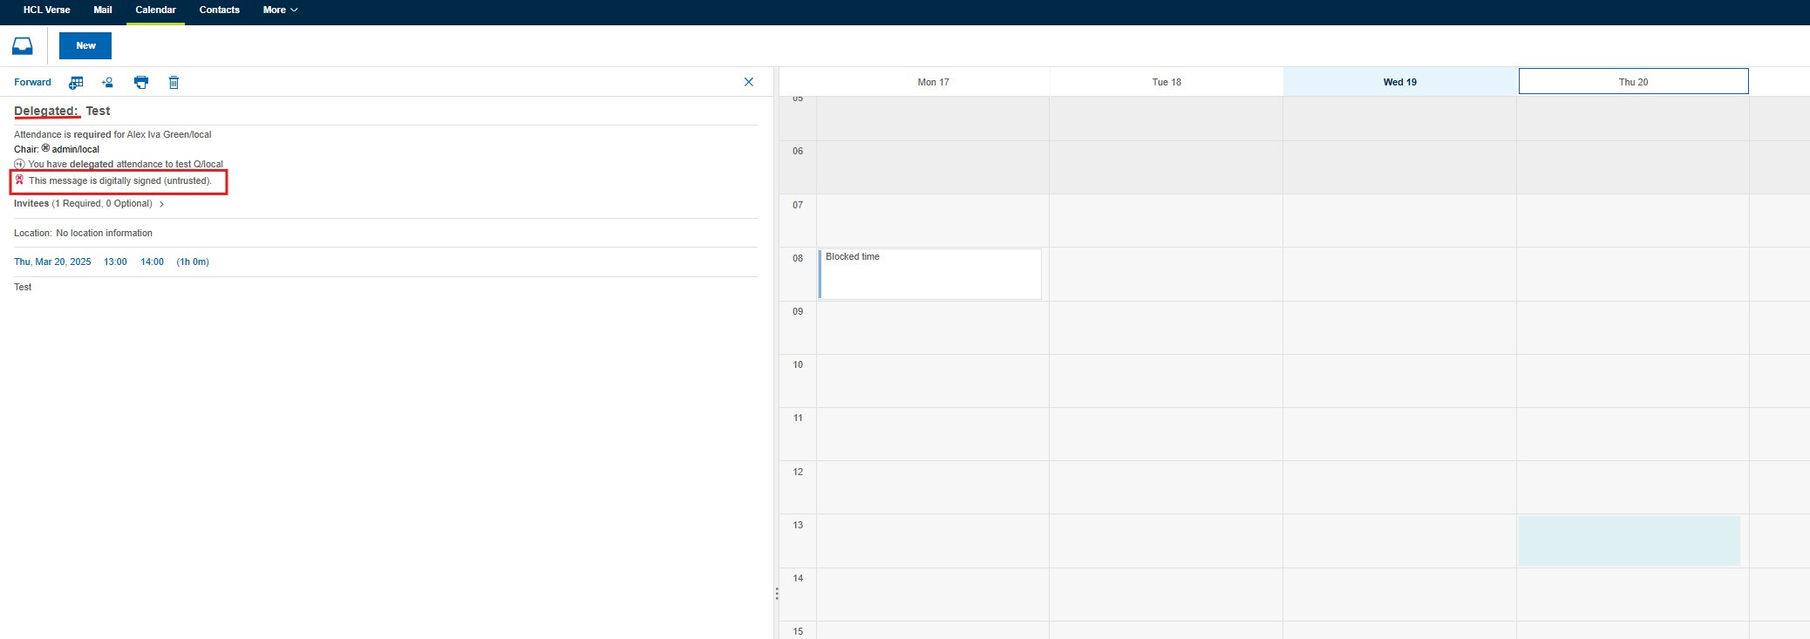This screenshot has height=639, width=1810.
Task: Close the meeting details pane
Action: [748, 82]
